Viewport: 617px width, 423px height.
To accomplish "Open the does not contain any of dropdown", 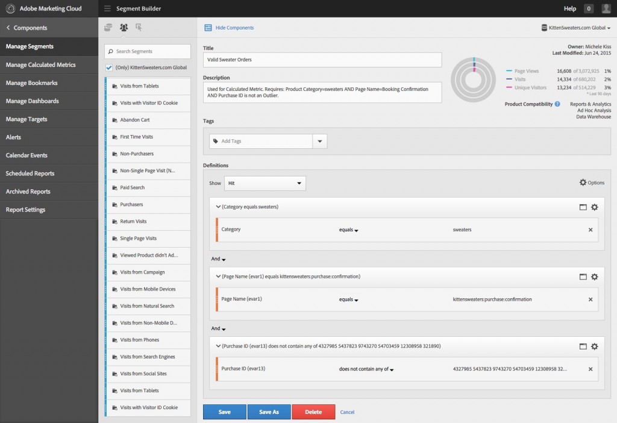I will coord(366,369).
